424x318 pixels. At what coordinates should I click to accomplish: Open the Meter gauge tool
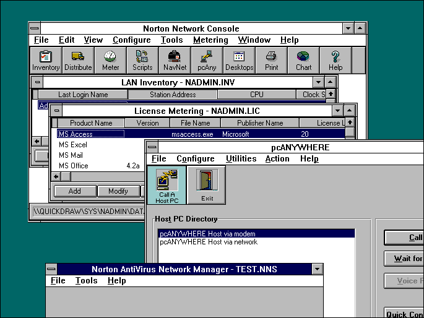110,60
